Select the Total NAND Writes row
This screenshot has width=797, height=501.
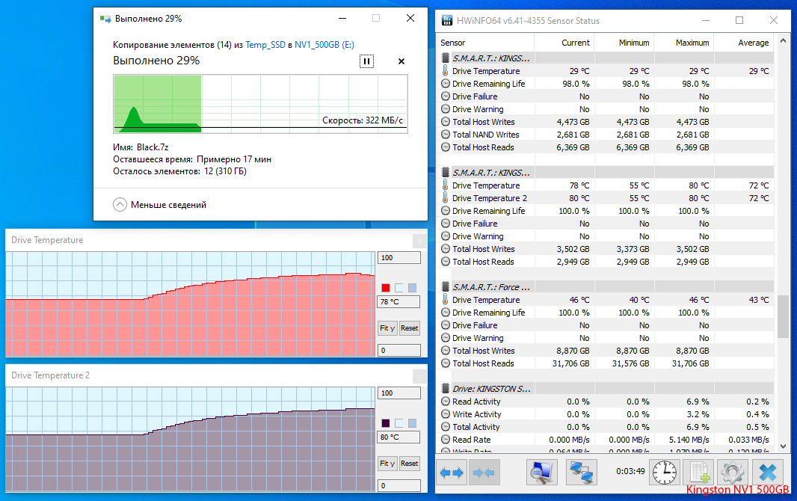point(606,135)
